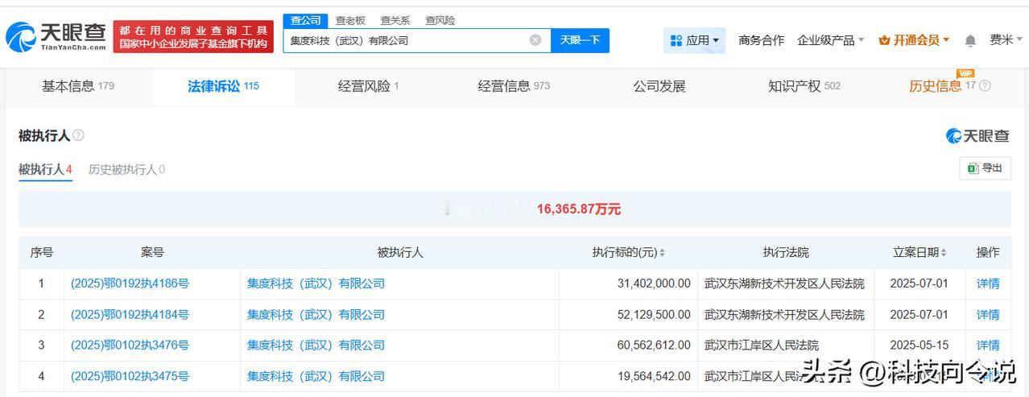The image size is (1029, 397).
Task: Open case (2025)鄂0102执3475号
Action: click(x=130, y=375)
